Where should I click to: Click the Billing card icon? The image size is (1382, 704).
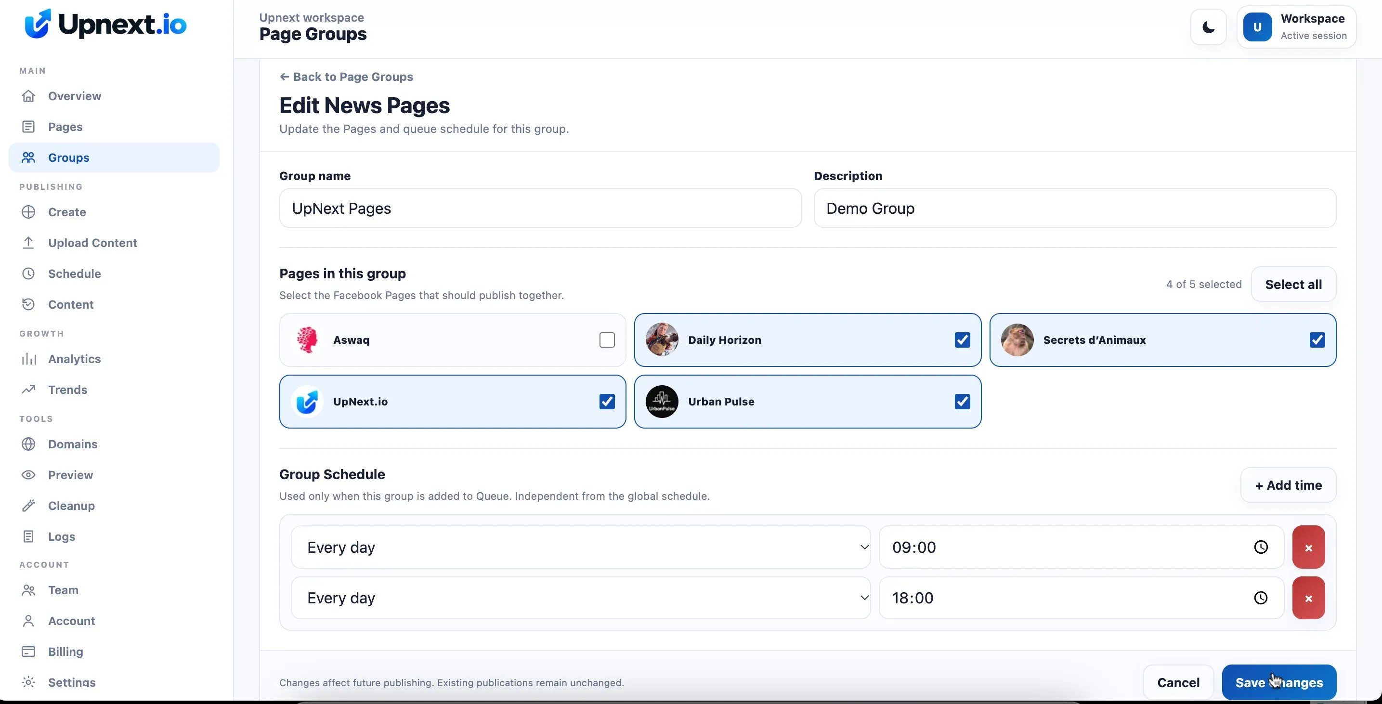click(x=28, y=652)
